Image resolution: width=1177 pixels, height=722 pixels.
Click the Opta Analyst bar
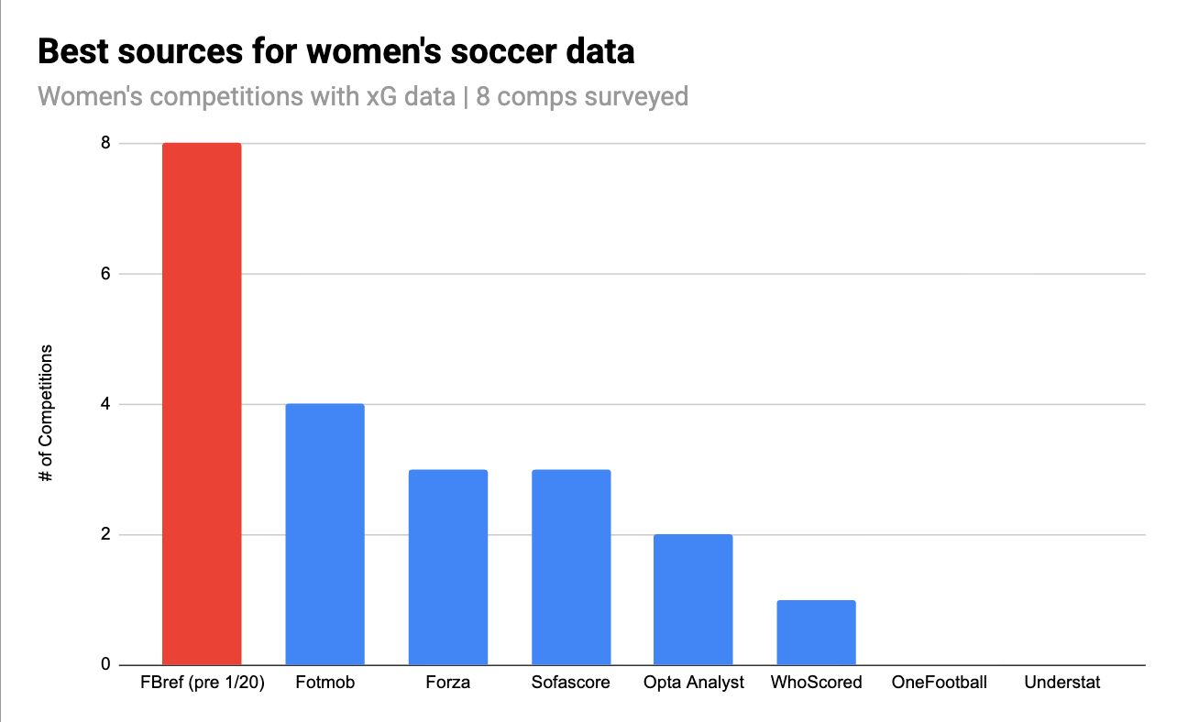click(693, 599)
